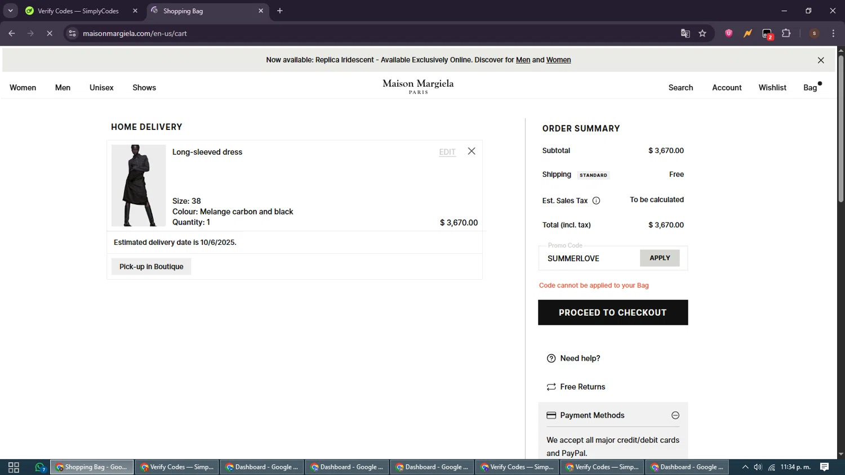Click the Need help question mark icon
This screenshot has height=475, width=845.
point(551,359)
